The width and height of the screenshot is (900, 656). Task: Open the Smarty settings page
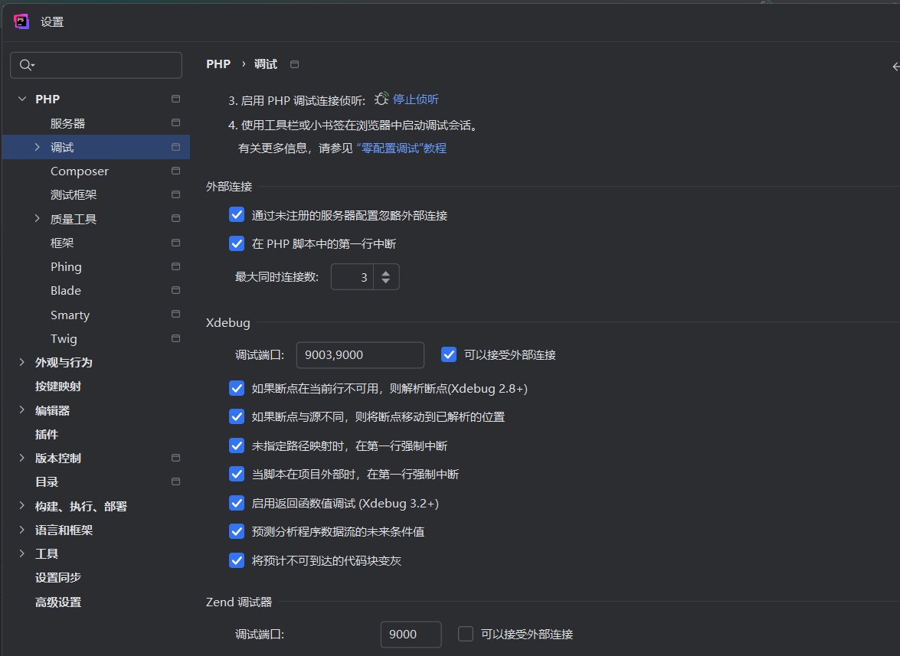pyautogui.click(x=70, y=315)
